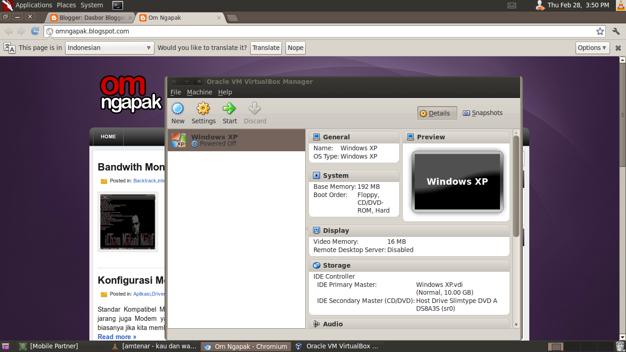Switch to Om Ngapak - Chromium taskbar item
This screenshot has height=352, width=626.
pos(246,346)
